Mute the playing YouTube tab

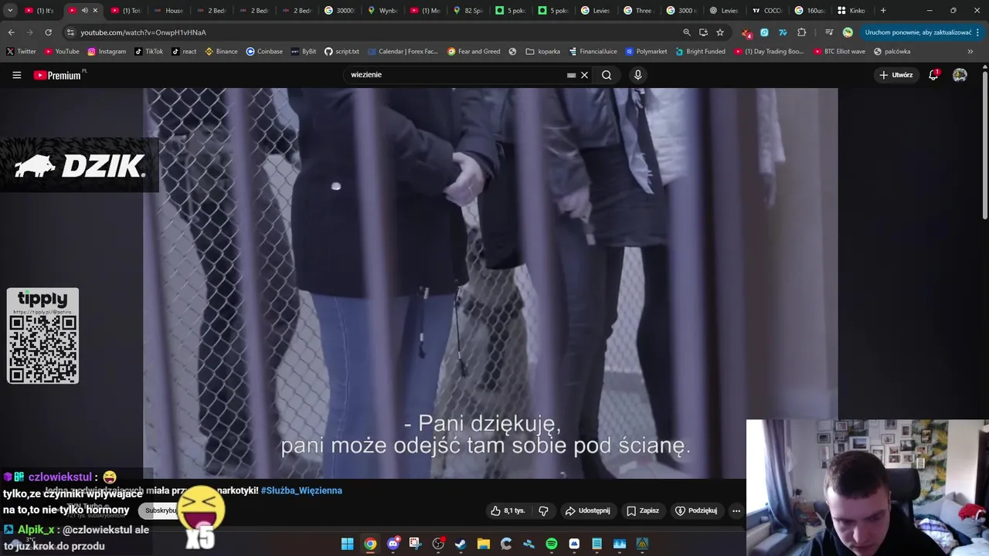coord(84,11)
